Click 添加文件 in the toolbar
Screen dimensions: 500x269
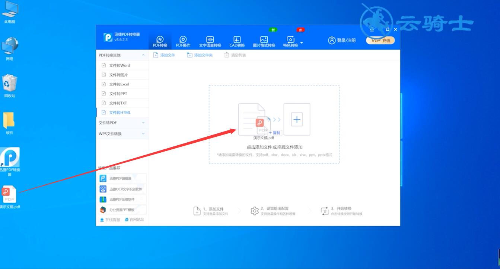coord(164,55)
